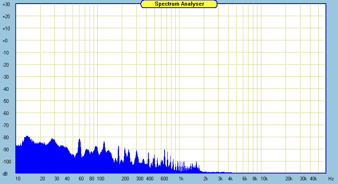Click the 2k frequency axis label
Viewport: 338px width, 184px height.
point(206,178)
